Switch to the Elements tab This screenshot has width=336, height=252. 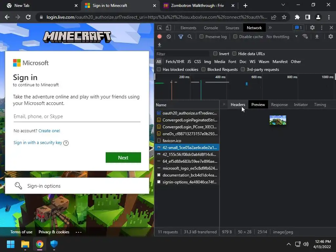tap(188, 28)
